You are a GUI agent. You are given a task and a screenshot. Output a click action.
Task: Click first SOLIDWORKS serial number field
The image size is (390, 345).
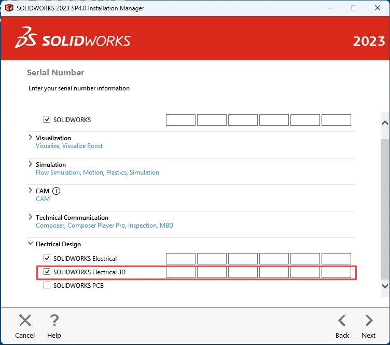(x=180, y=120)
